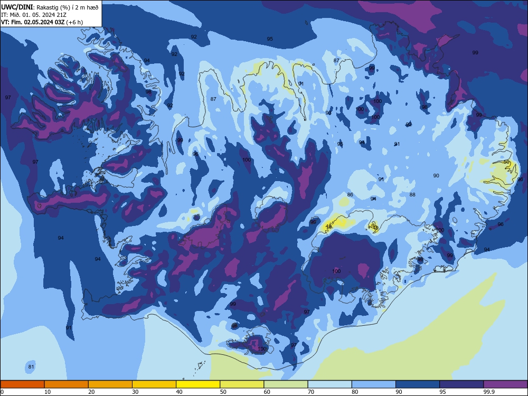Click the "50" value on the east coast
Image resolution: width=528 pixels, height=396 pixels.
(506, 162)
